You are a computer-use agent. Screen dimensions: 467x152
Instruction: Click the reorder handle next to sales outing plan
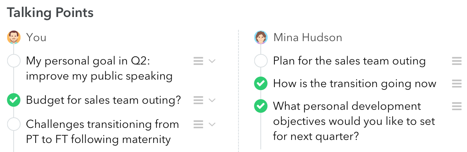coord(457,61)
